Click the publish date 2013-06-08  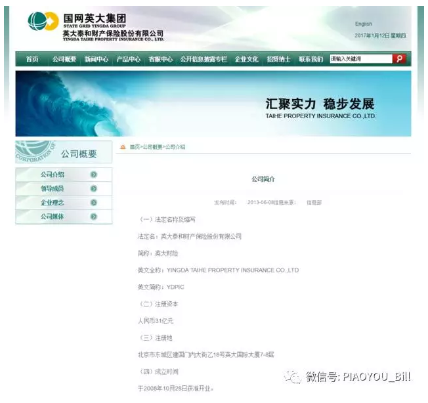pyautogui.click(x=261, y=202)
